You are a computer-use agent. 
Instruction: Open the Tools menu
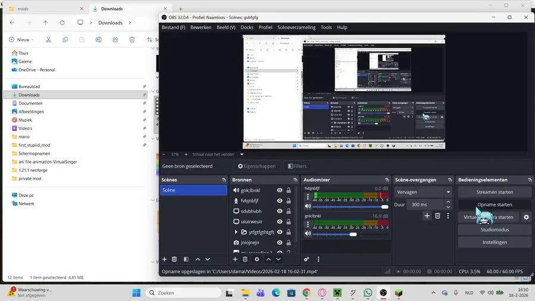326,27
